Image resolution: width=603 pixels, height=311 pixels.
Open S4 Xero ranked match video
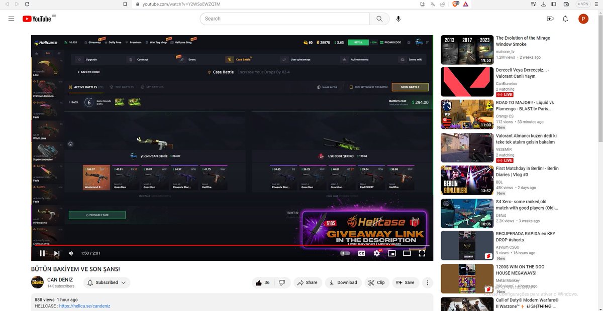[x=466, y=213]
